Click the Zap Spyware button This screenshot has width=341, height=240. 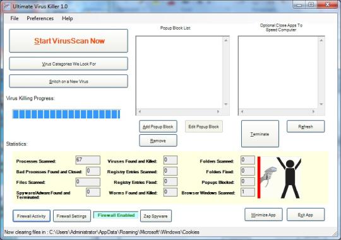click(156, 216)
